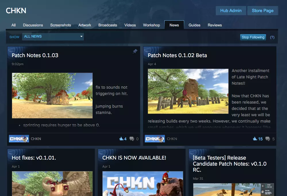Click the Patch Notes 0.1.03 screenshot thumbnail
Image resolution: width=287 pixels, height=196 pixels.
(x=52, y=96)
